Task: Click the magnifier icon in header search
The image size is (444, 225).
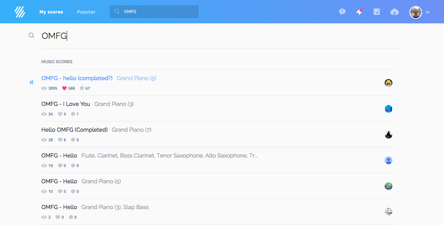Action: (x=117, y=12)
